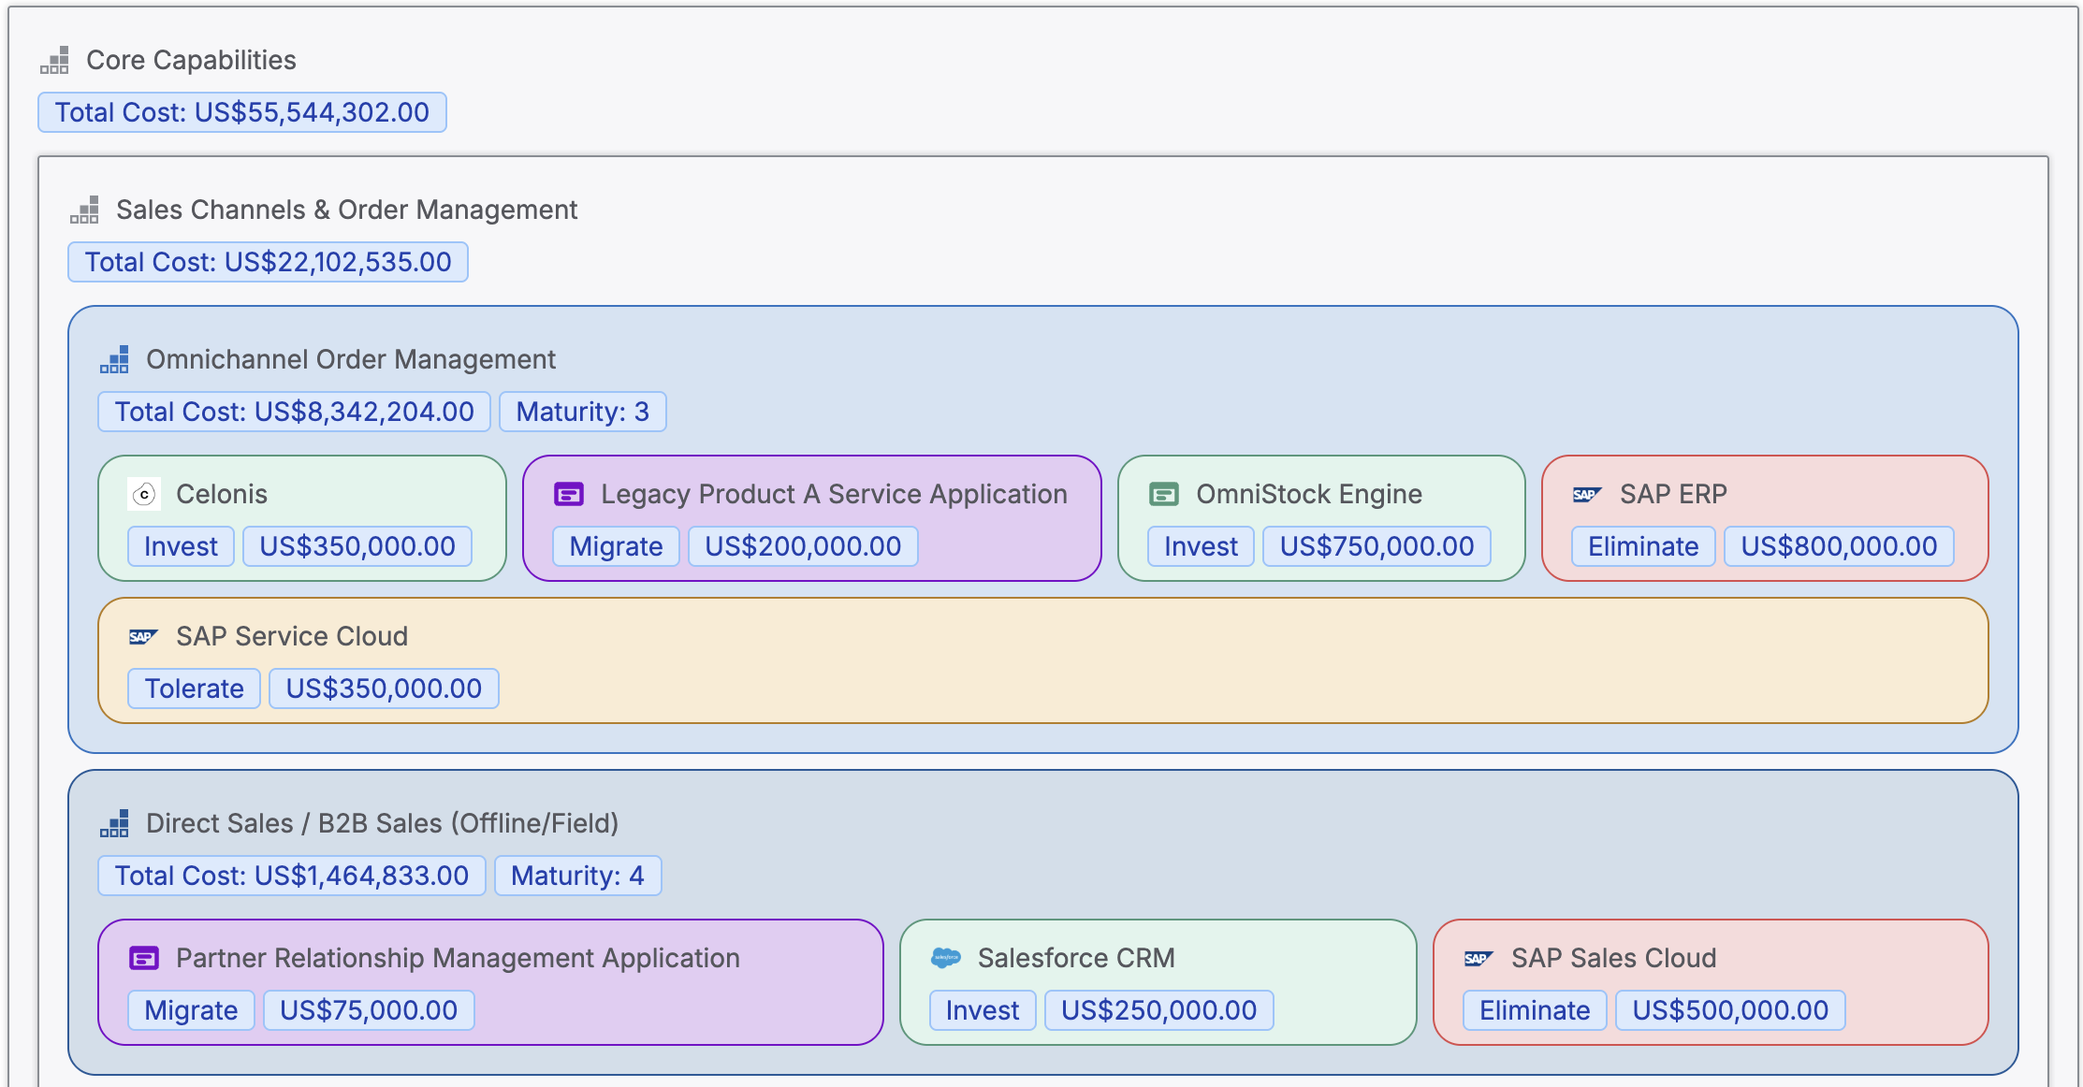The image size is (2083, 1087).
Task: Click the Migrate tag on Legacy Product A
Action: (x=615, y=546)
